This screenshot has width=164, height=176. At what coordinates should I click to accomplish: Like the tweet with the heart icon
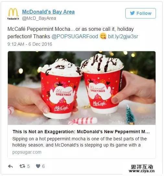pyautogui.click(x=38, y=166)
